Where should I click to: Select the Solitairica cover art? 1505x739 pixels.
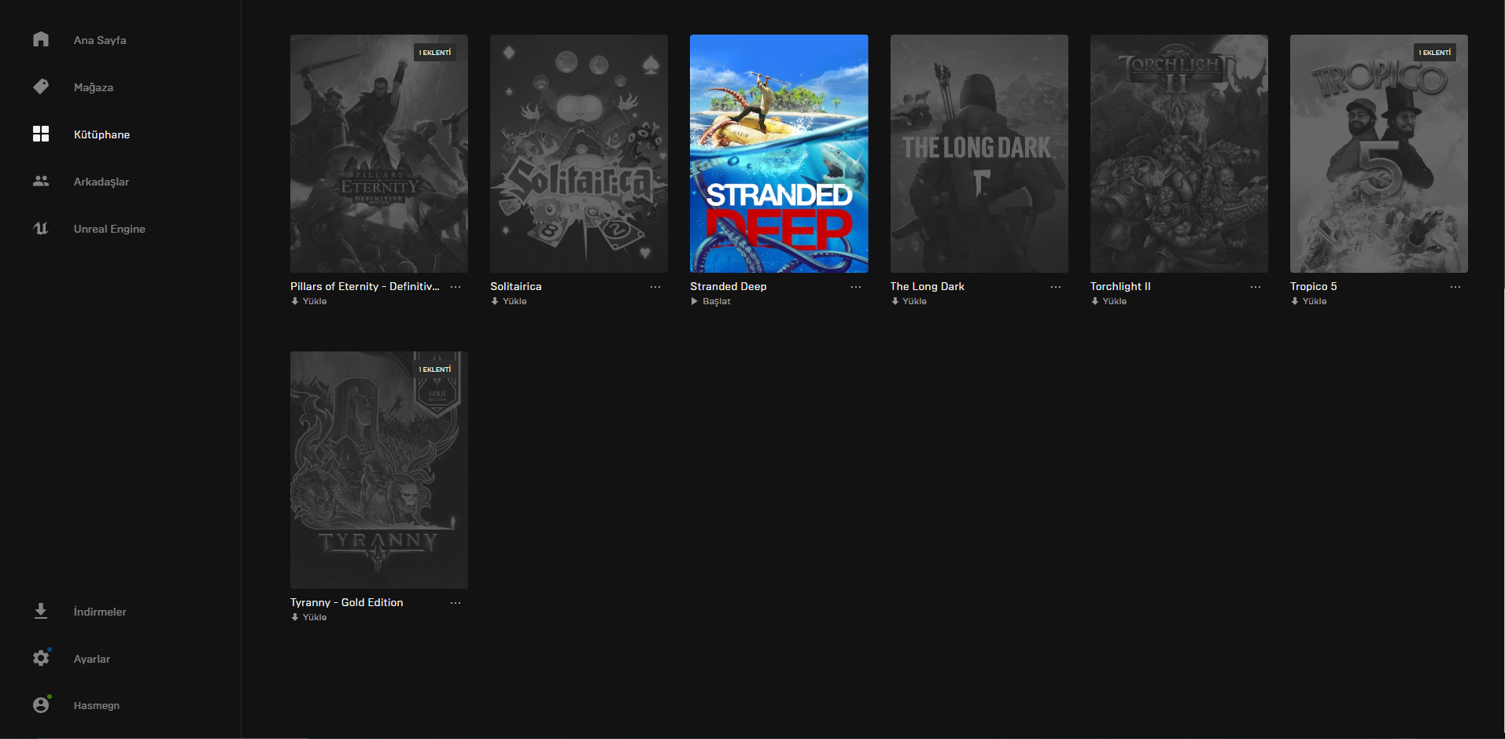[579, 153]
